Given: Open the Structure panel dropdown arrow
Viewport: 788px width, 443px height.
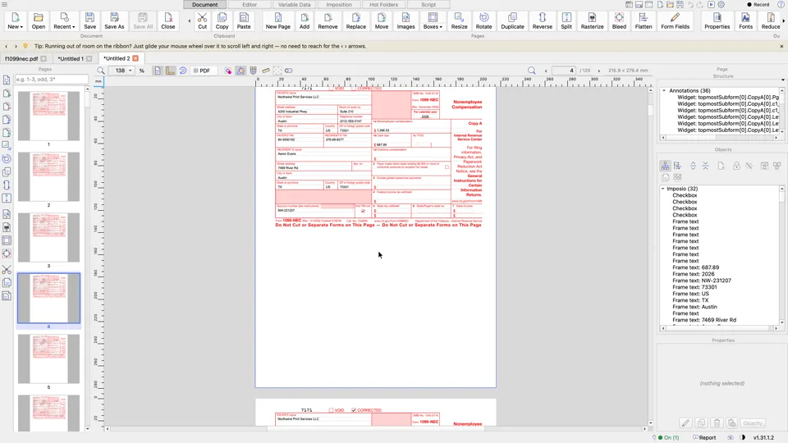Looking at the screenshot, I should click(x=782, y=80).
